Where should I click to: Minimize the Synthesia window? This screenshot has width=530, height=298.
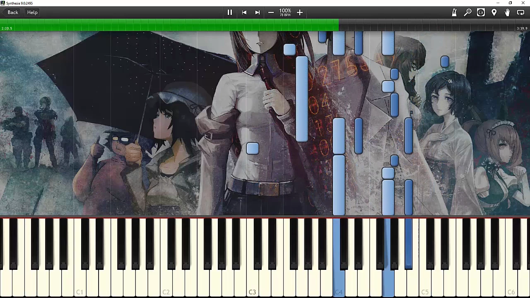coord(498,3)
